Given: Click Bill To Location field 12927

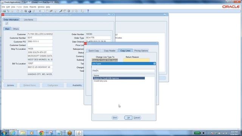Looking at the screenshot, I should tap(40, 63).
